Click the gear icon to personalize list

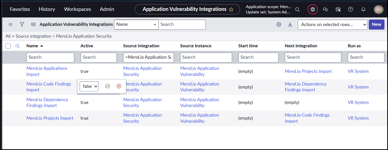coord(279,25)
